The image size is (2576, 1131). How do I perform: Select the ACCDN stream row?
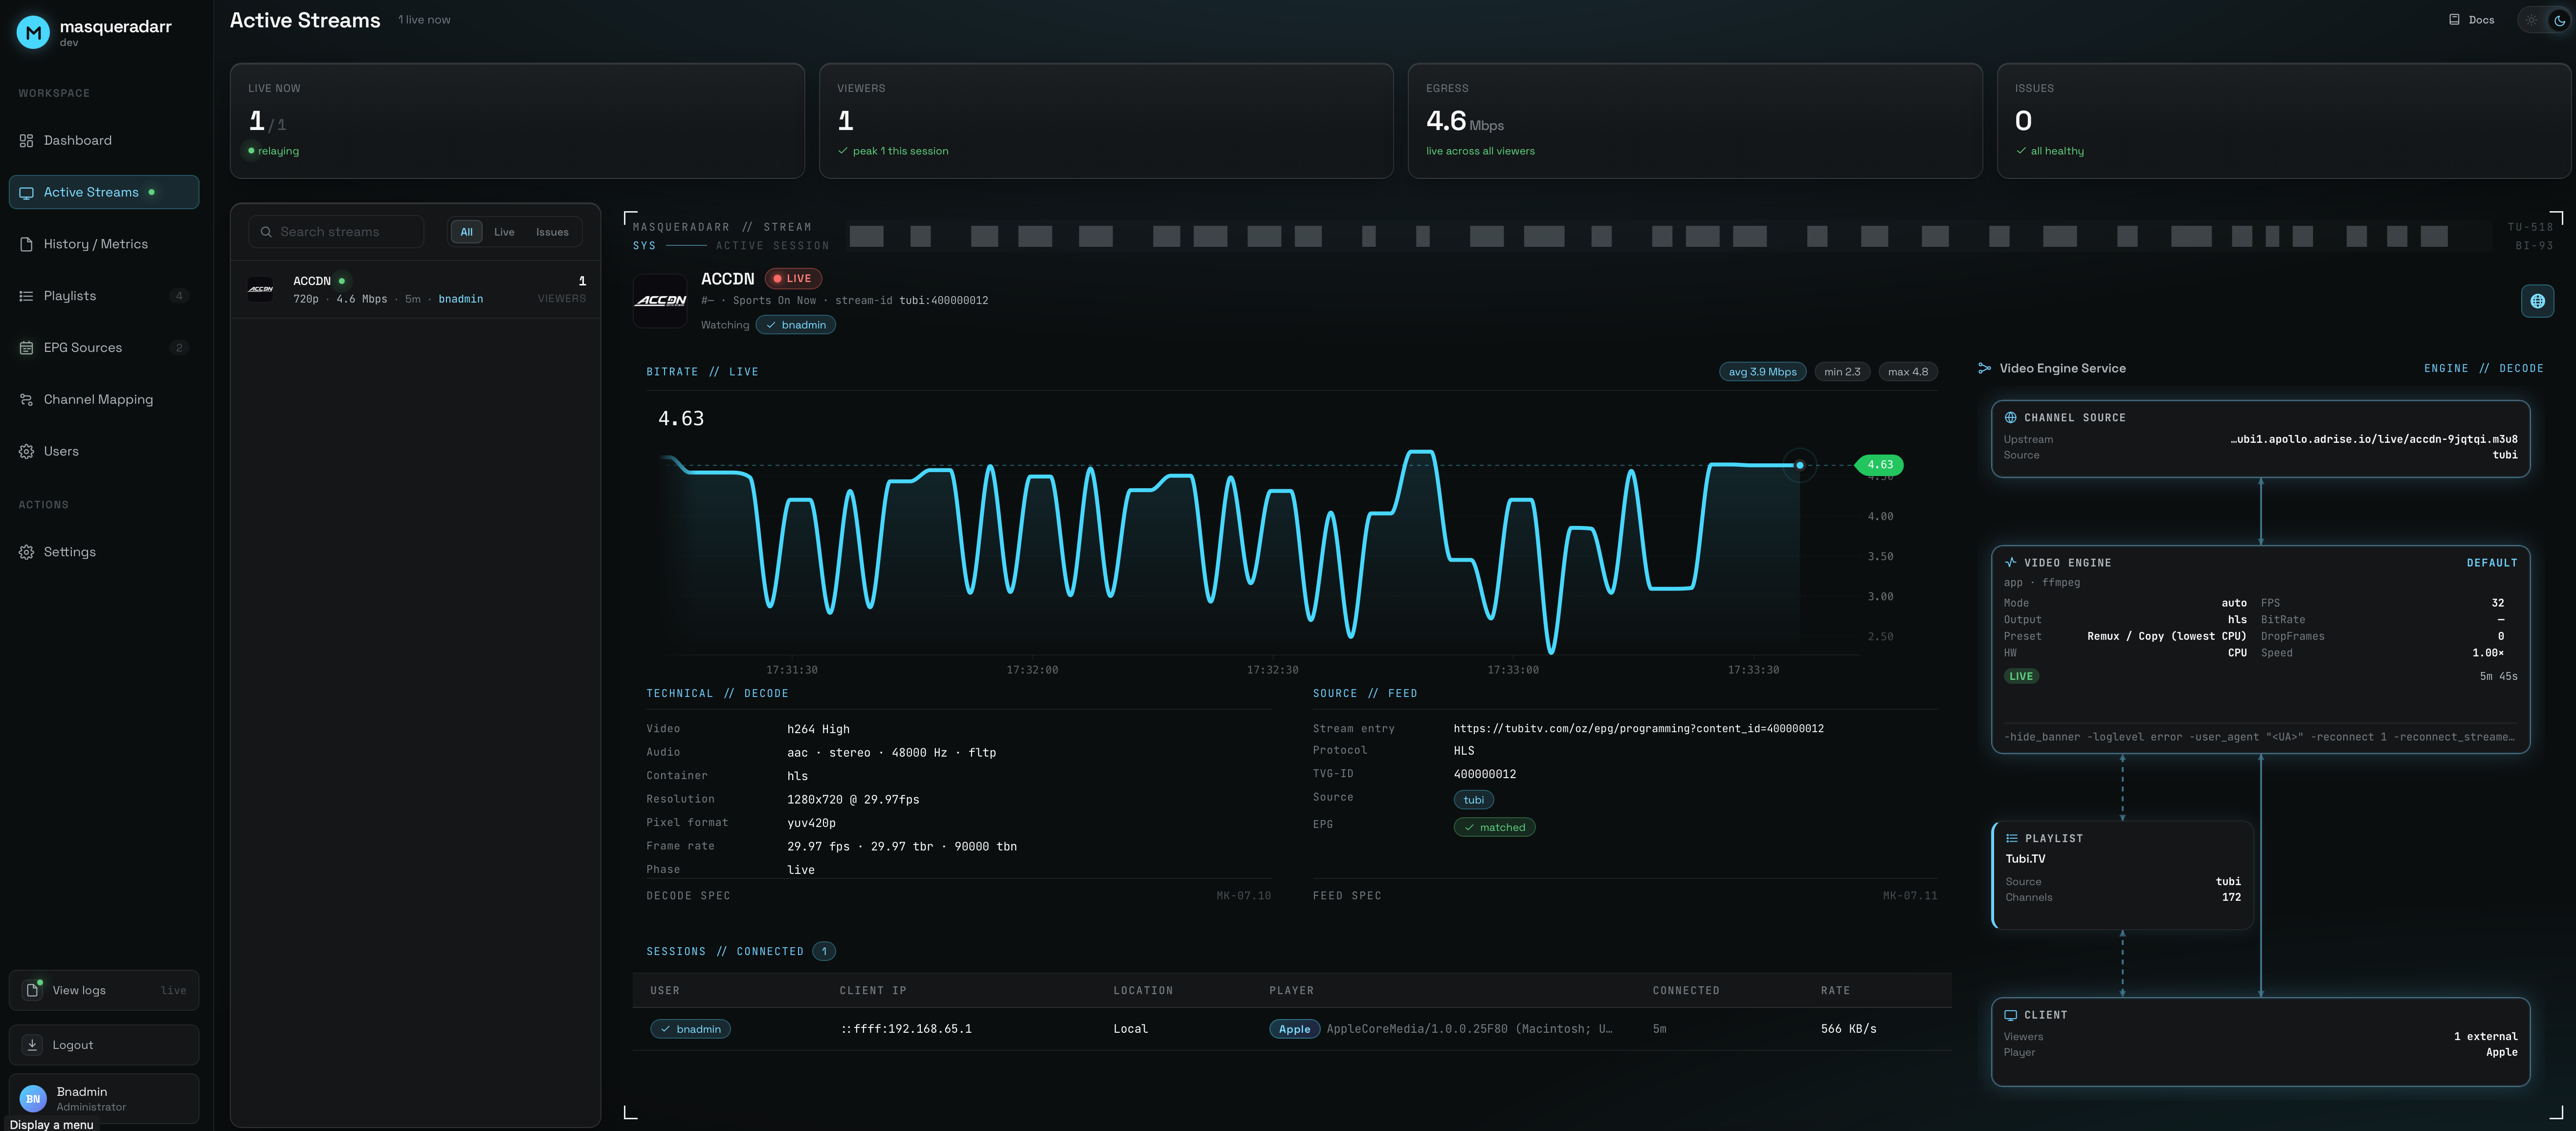[416, 290]
